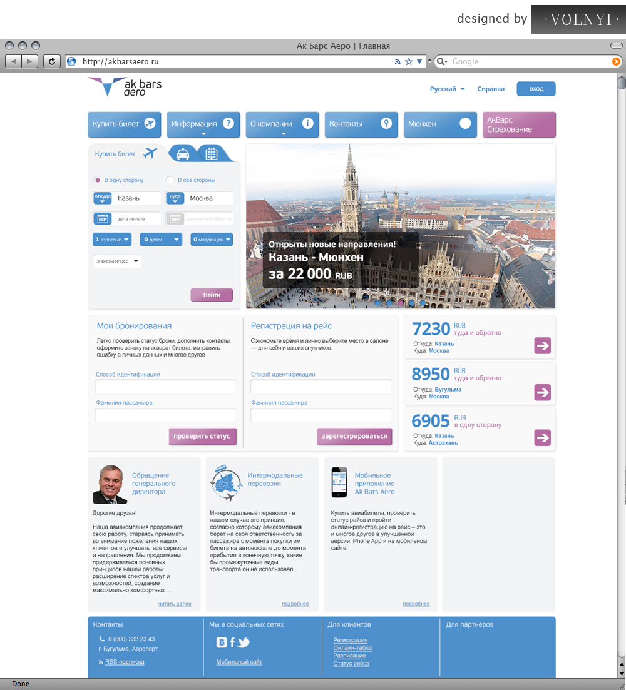Expand the О компании menu
Screen dimensions: 626x690
pyautogui.click(x=282, y=124)
